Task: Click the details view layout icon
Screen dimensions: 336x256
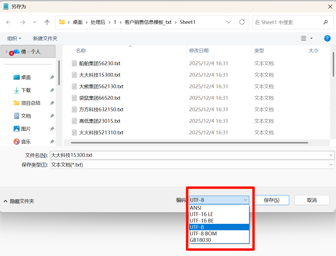Action: [303, 38]
